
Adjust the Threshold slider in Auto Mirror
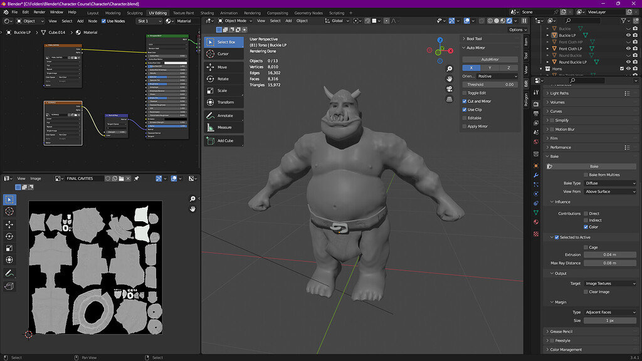click(490, 84)
